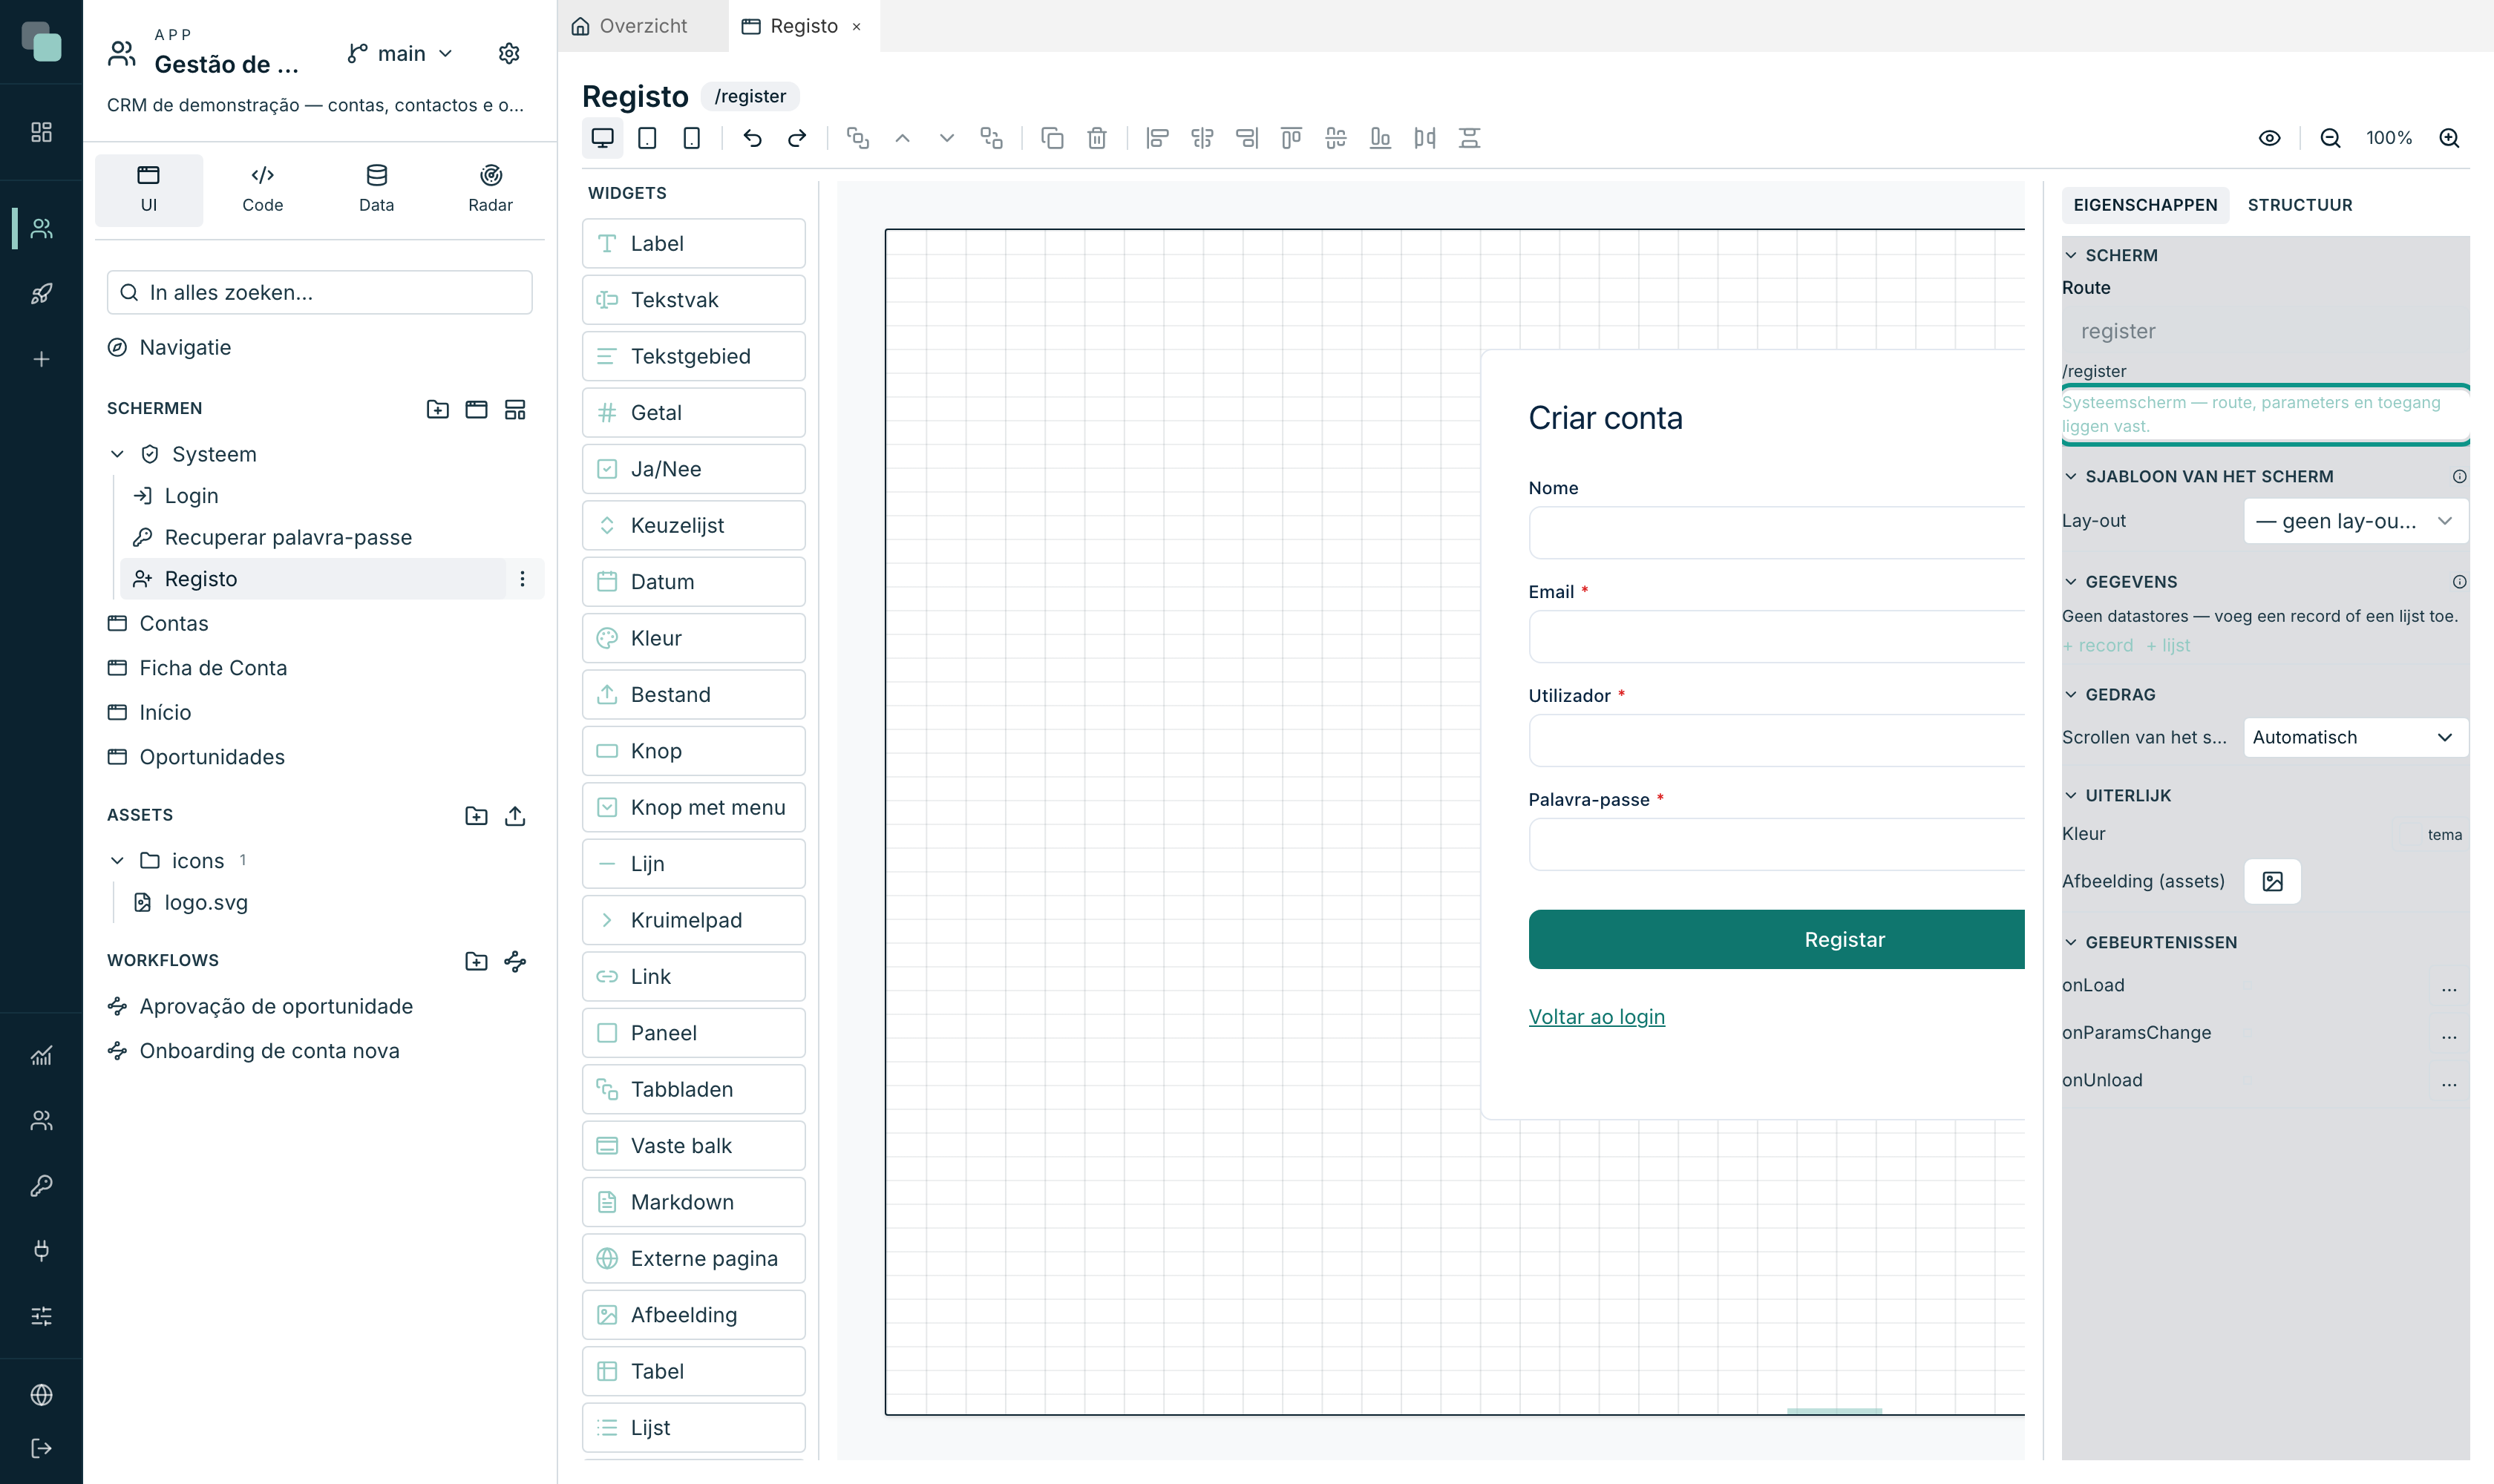Screen dimensions: 2494x1484
Task: Collapse the icons asset folder
Action: [x=117, y=860]
